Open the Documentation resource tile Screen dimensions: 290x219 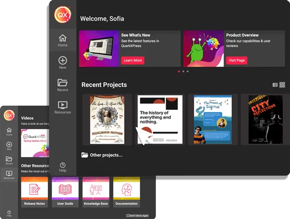pyautogui.click(x=126, y=191)
